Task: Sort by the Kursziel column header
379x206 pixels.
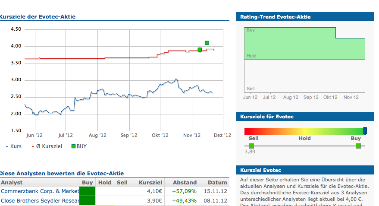Action: pyautogui.click(x=148, y=182)
